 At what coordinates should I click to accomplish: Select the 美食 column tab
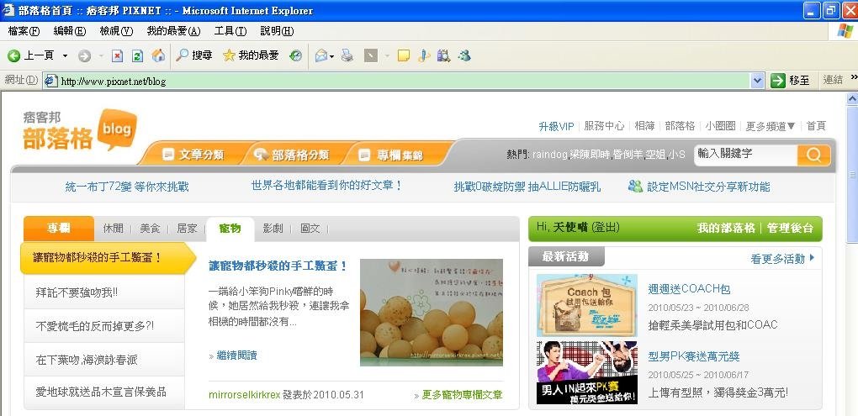(x=150, y=229)
